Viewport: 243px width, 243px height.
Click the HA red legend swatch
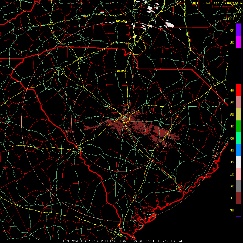238,90
